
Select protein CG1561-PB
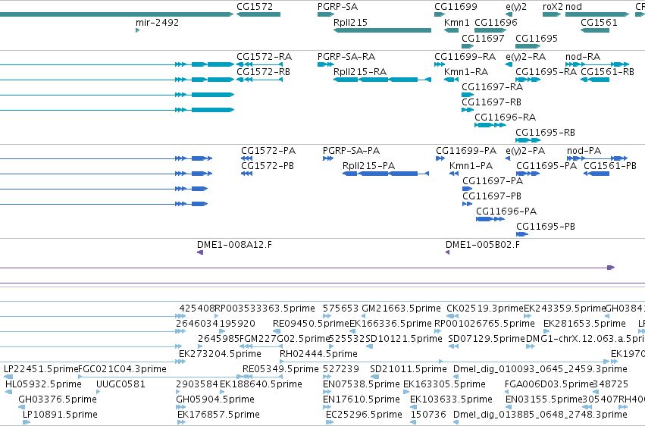click(610, 166)
